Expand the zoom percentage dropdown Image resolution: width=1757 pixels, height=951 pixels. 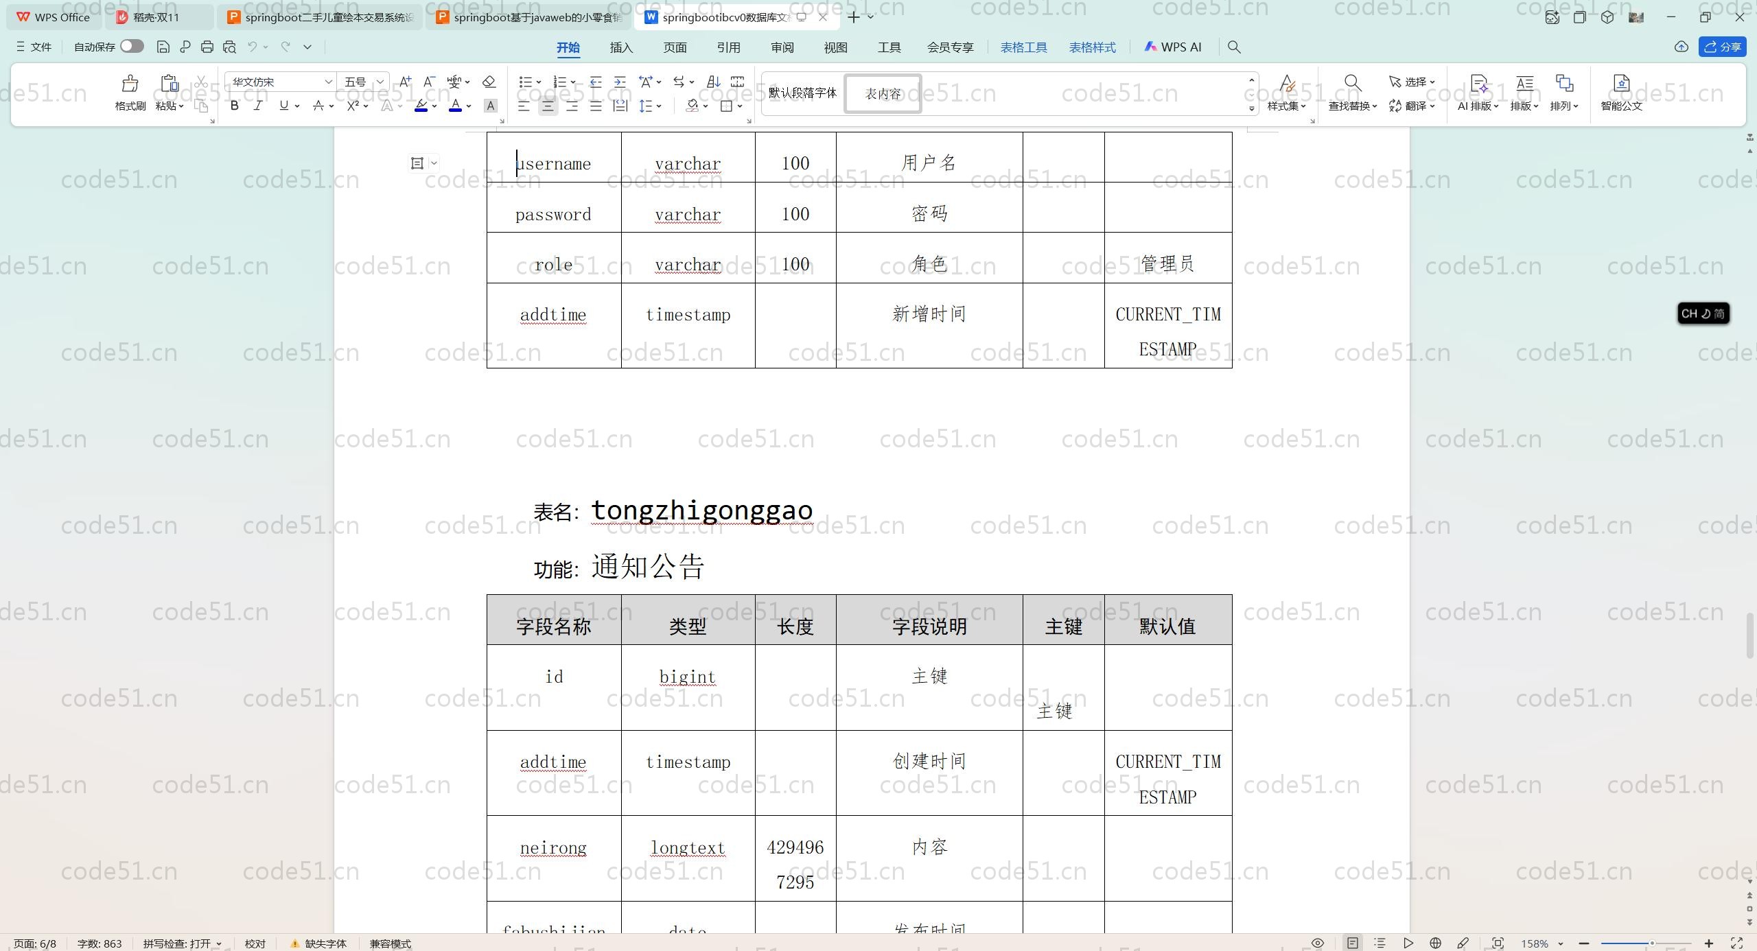click(1561, 943)
